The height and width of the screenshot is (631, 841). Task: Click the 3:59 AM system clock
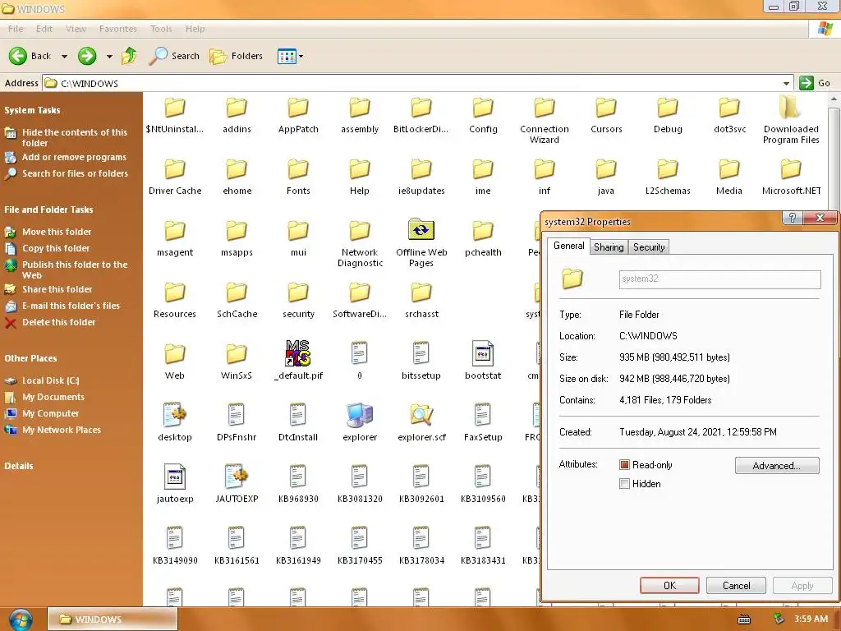(811, 619)
